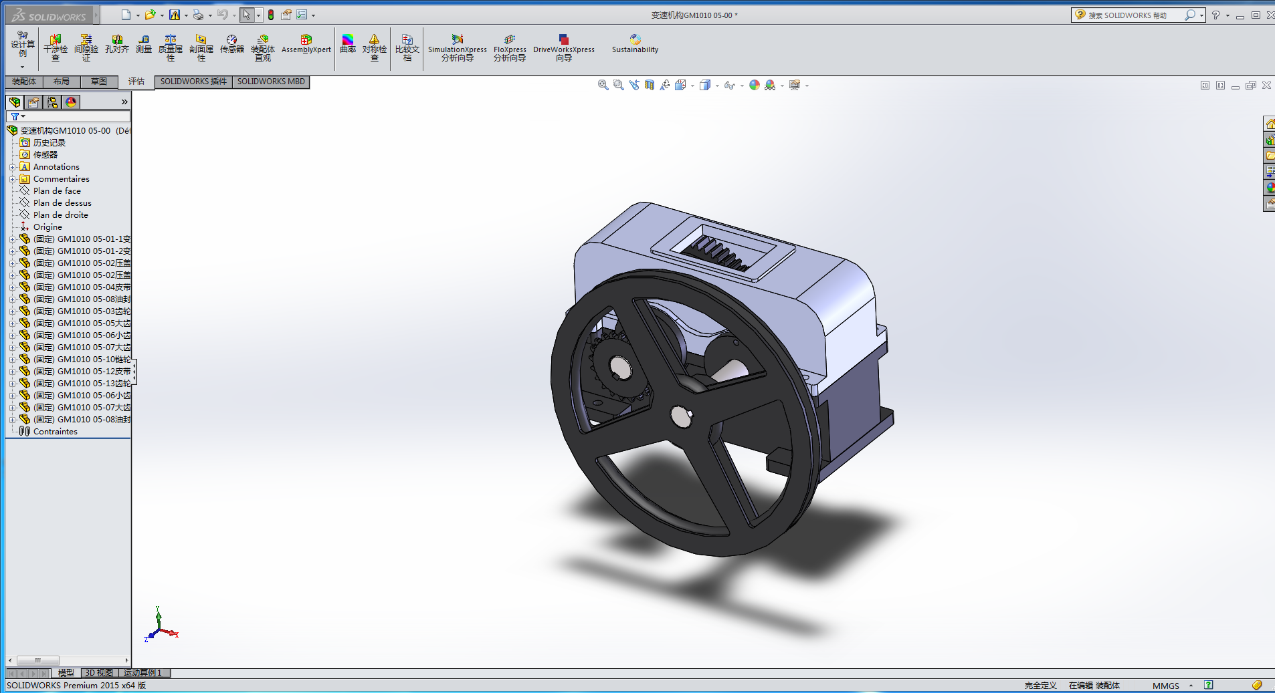This screenshot has height=693, width=1275.
Task: Launch AssemblyXpert from the ribbon
Action: pyautogui.click(x=306, y=44)
